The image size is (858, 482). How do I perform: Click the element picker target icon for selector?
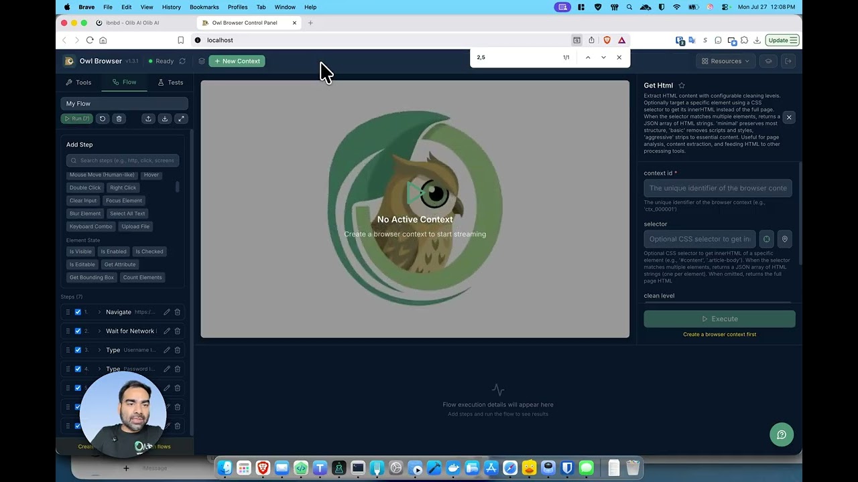tap(767, 239)
